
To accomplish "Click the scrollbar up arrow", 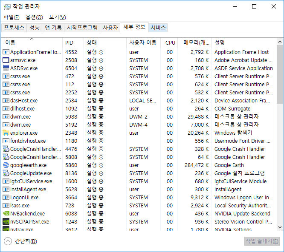I will tap(280, 42).
